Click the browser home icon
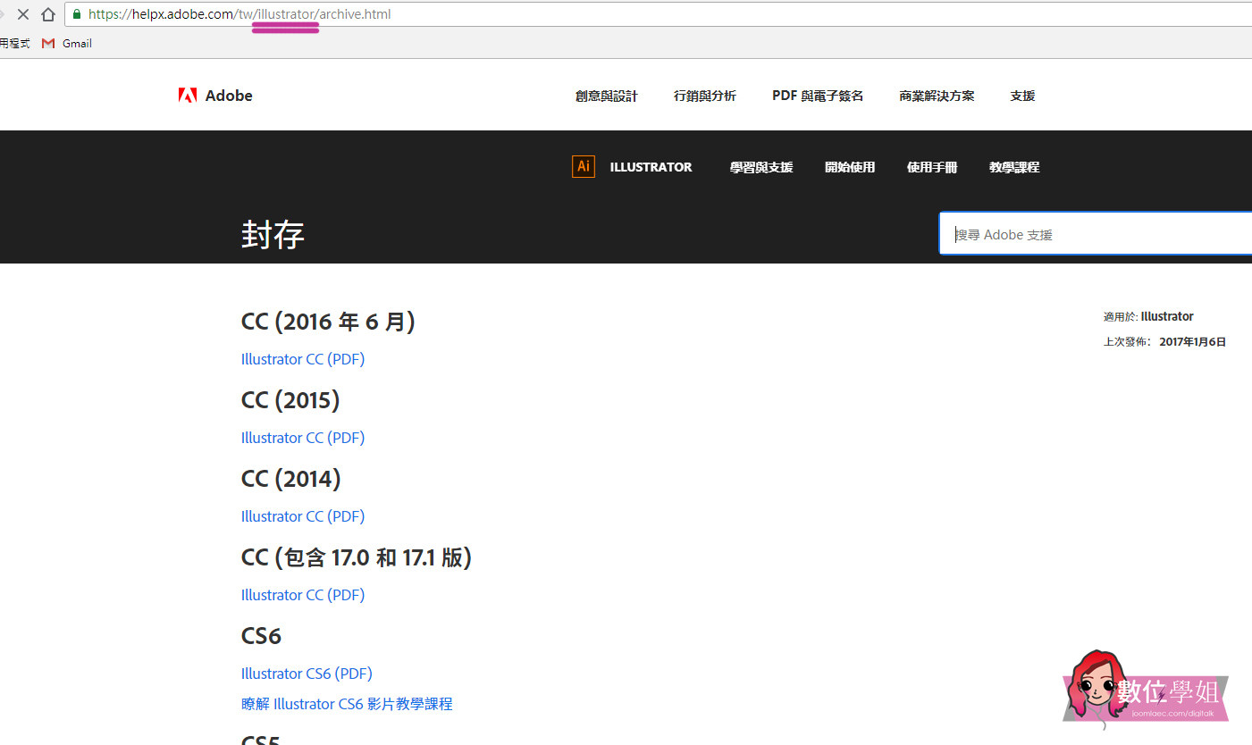The height and width of the screenshot is (745, 1252). [48, 14]
